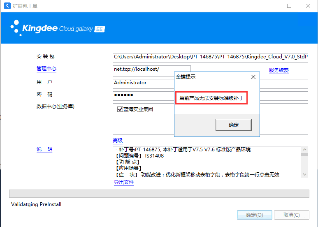Click the 说明 description link

(44, 149)
